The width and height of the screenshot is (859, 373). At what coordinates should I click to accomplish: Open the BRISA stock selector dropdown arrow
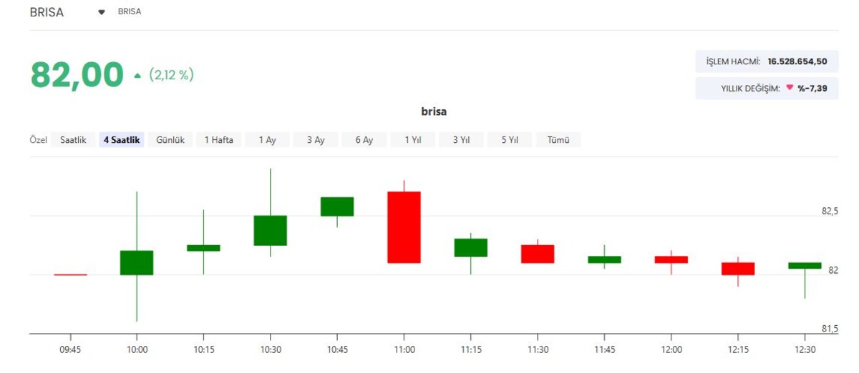coord(102,12)
